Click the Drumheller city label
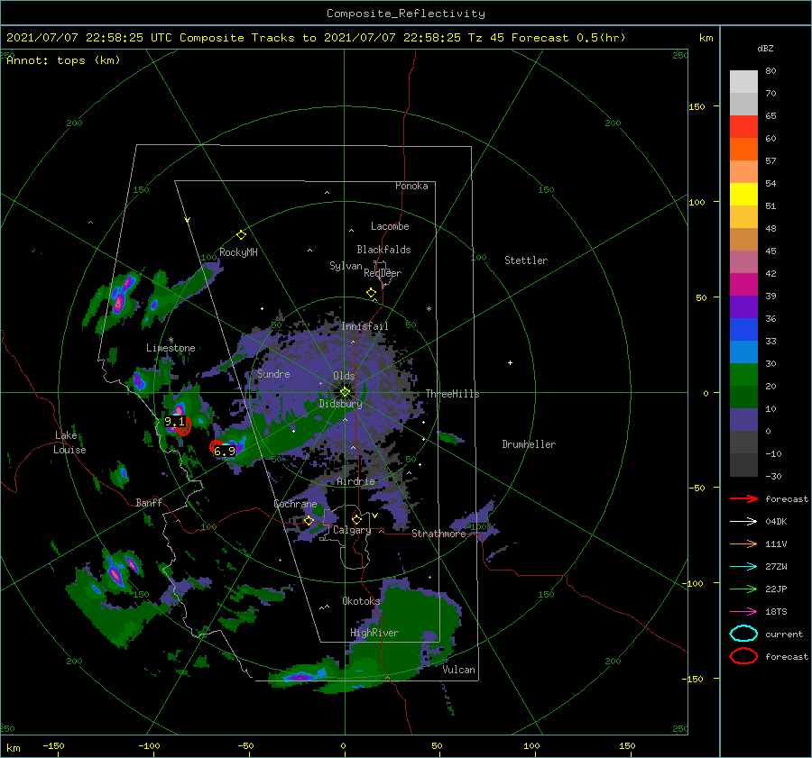The height and width of the screenshot is (758, 812). (x=529, y=444)
